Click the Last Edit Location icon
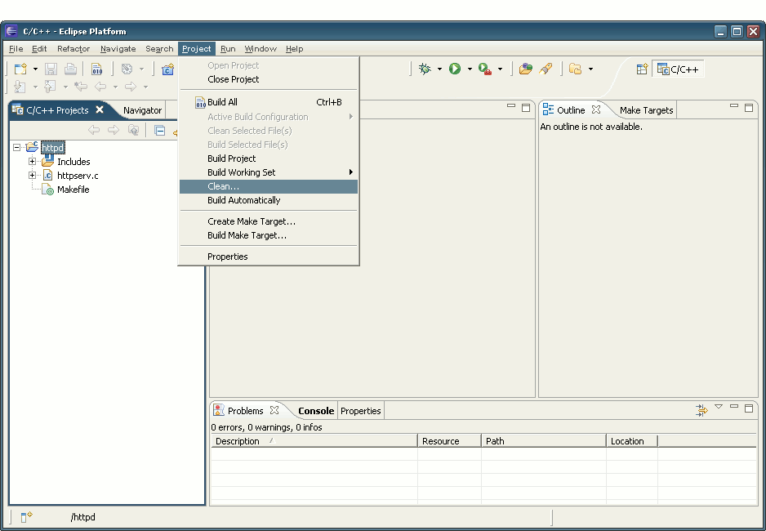The image size is (766, 531). (x=81, y=87)
